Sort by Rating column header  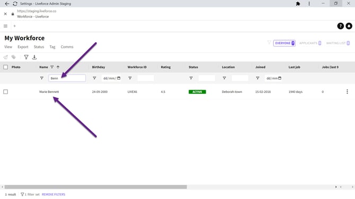166,67
